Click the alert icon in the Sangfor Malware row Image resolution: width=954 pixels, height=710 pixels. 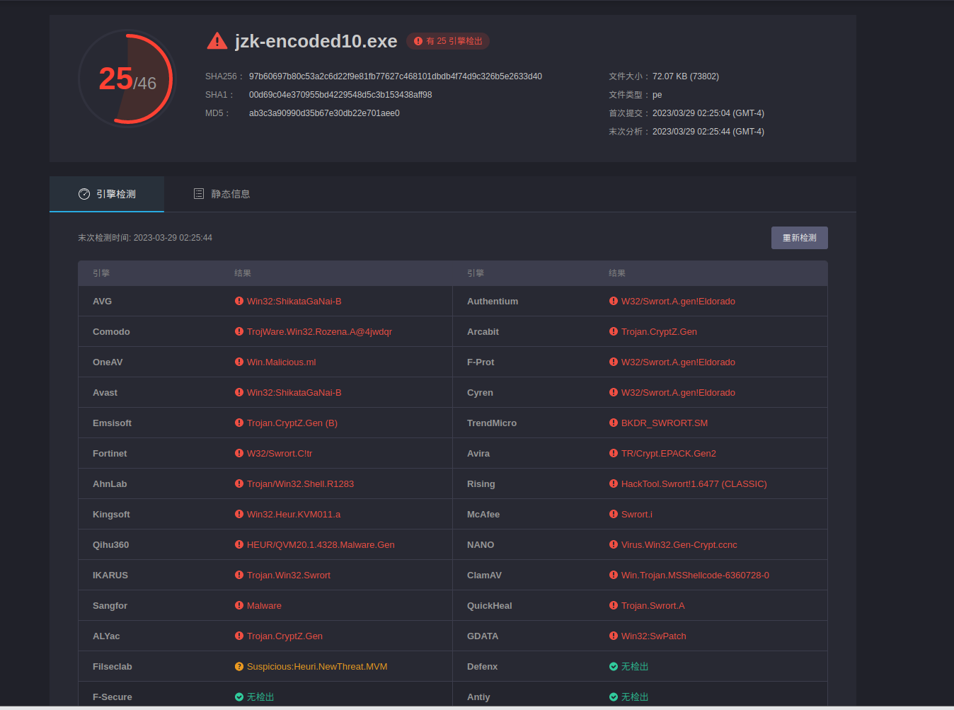point(239,605)
